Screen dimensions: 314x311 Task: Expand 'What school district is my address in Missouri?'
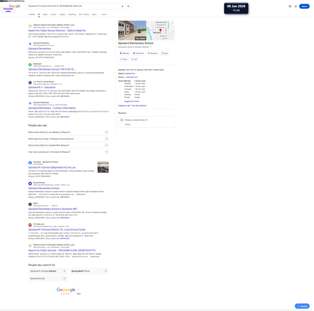(68, 132)
